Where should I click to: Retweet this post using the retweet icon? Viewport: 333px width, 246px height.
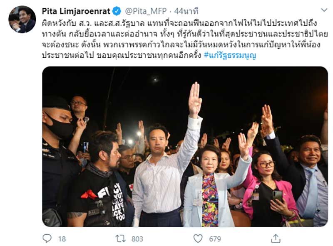click(120, 239)
